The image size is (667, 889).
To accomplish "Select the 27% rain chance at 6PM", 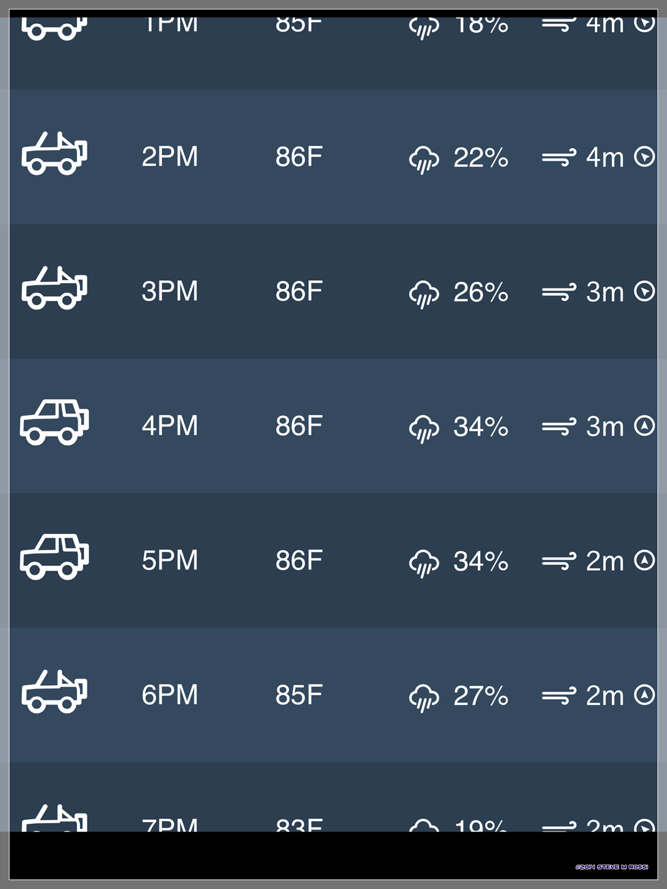I will [481, 696].
